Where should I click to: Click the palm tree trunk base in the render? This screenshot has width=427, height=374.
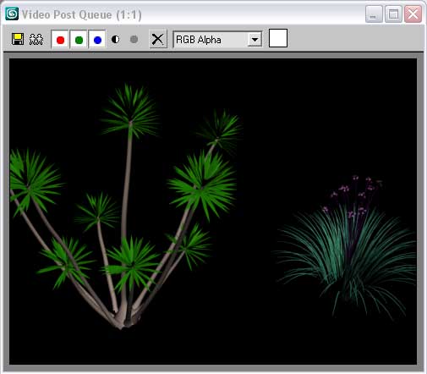[x=124, y=320]
